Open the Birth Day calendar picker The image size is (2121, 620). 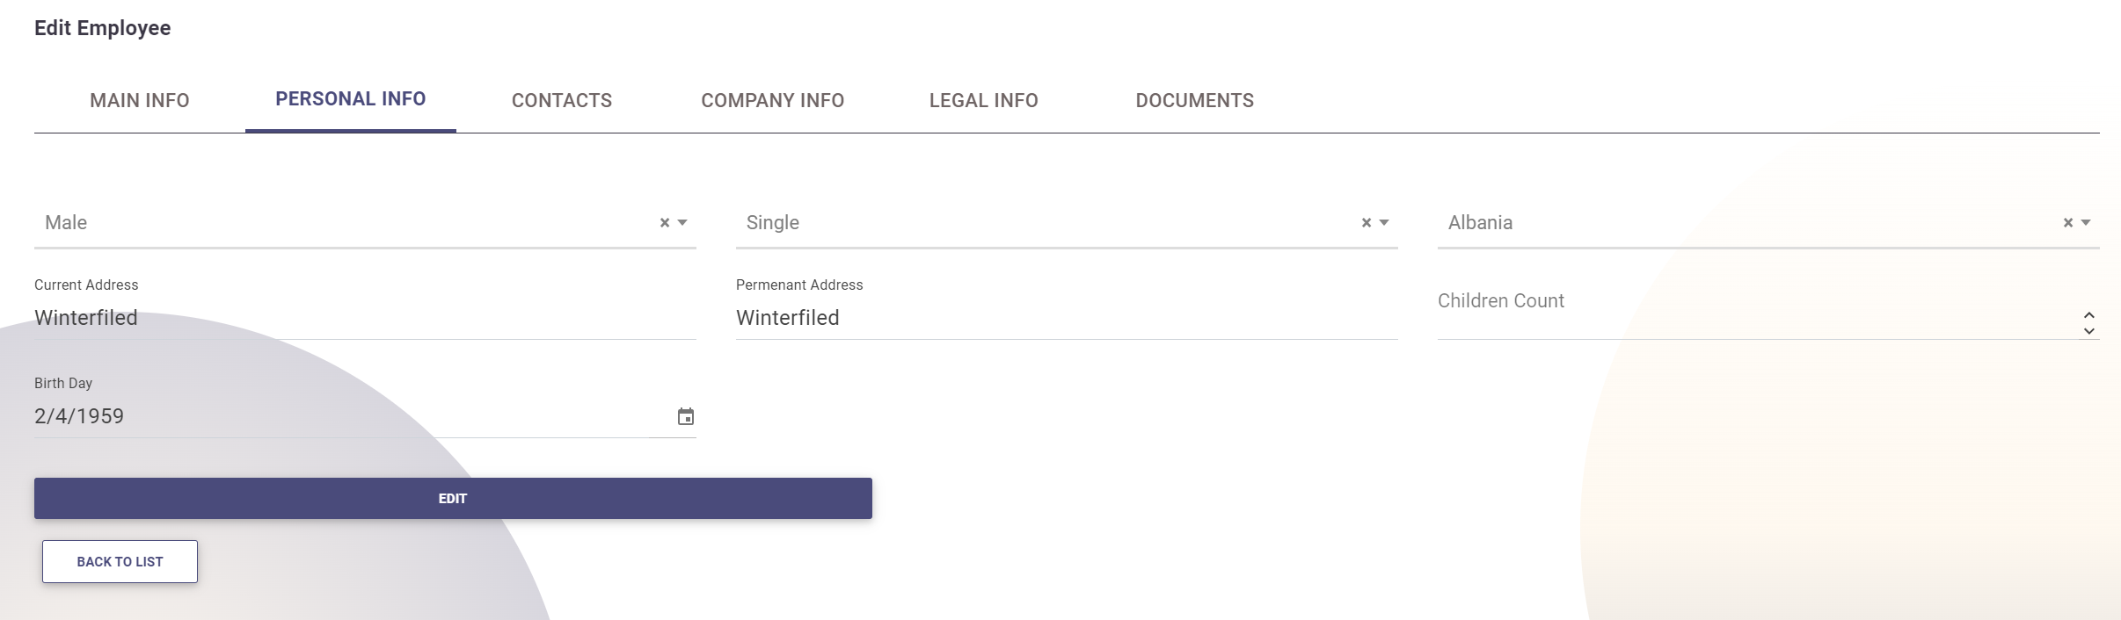coord(686,417)
